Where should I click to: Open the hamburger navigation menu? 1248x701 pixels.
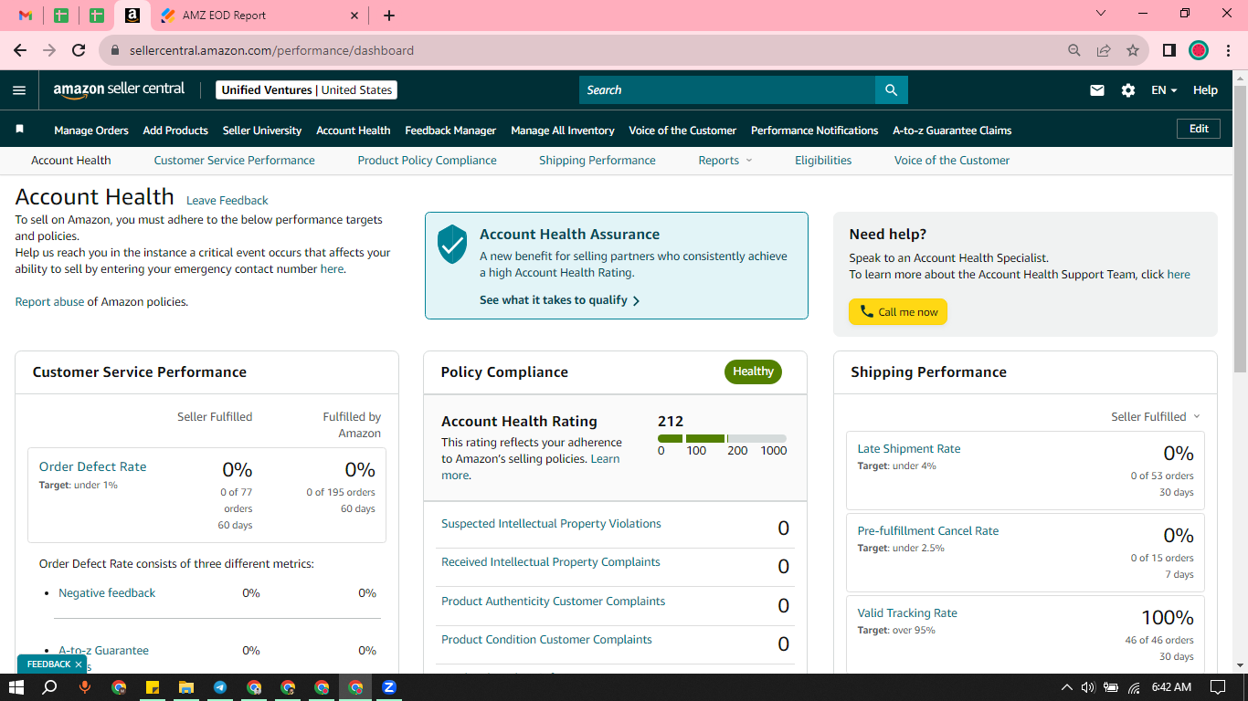pyautogui.click(x=19, y=90)
